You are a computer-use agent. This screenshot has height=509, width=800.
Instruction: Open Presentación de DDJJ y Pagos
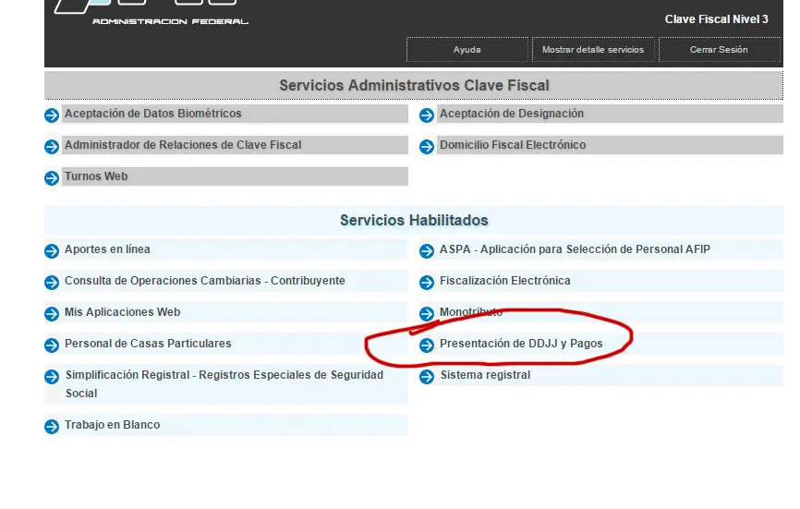coord(521,344)
